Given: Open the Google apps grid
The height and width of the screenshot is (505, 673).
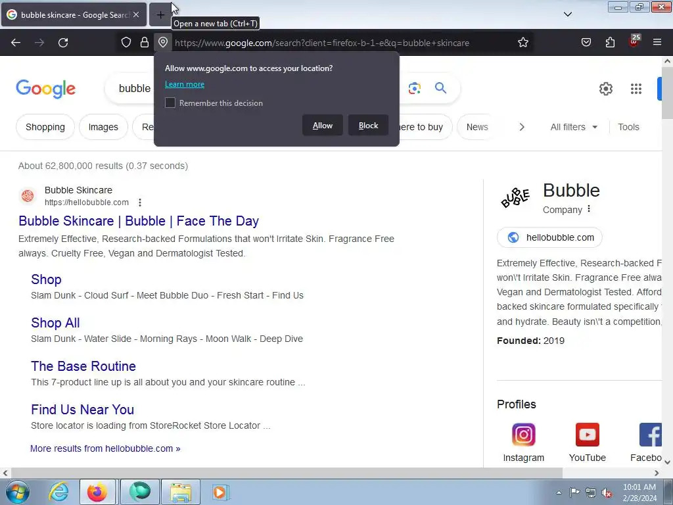Looking at the screenshot, I should pos(636,89).
